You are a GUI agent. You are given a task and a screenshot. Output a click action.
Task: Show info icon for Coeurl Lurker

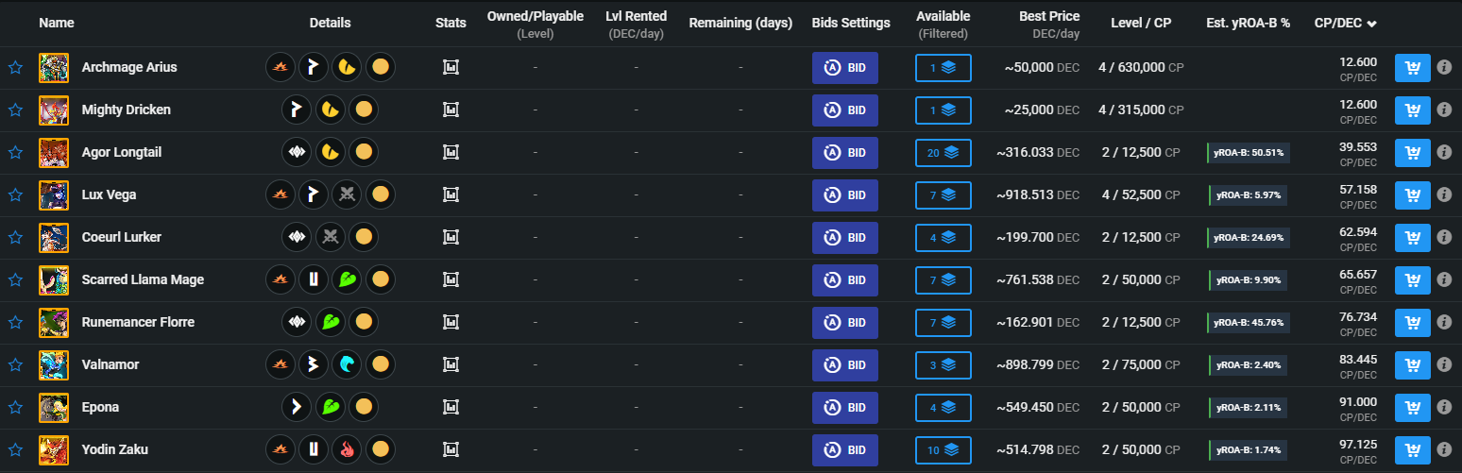1444,238
